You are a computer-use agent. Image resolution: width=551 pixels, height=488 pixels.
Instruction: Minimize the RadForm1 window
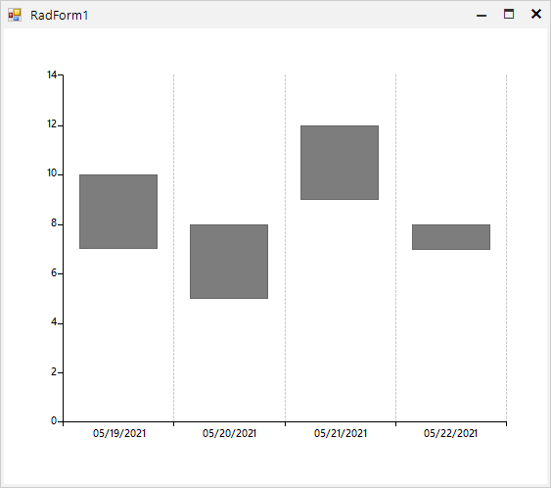point(482,15)
